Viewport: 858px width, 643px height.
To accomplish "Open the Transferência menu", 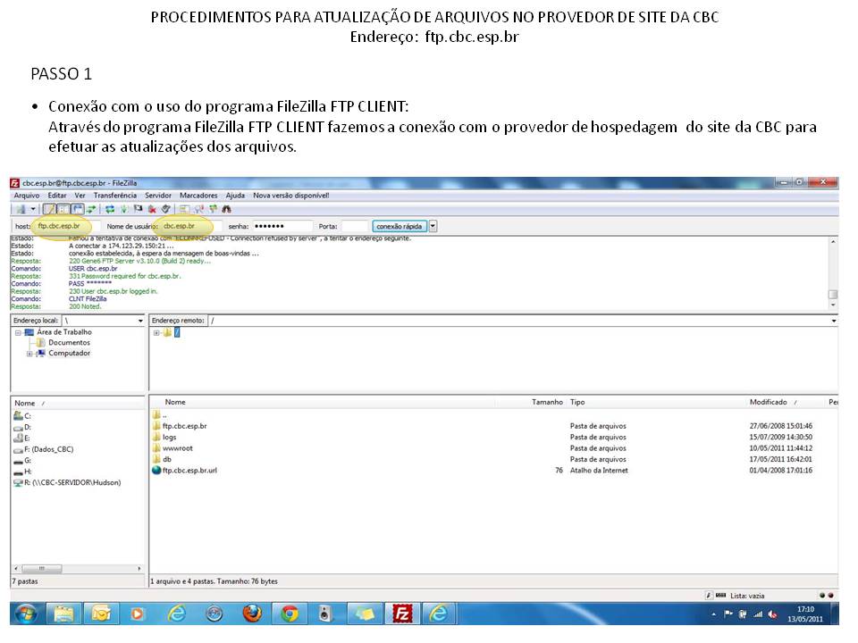I will (115, 195).
